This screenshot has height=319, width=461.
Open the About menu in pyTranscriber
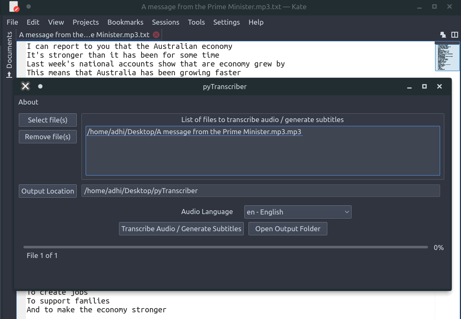(28, 102)
